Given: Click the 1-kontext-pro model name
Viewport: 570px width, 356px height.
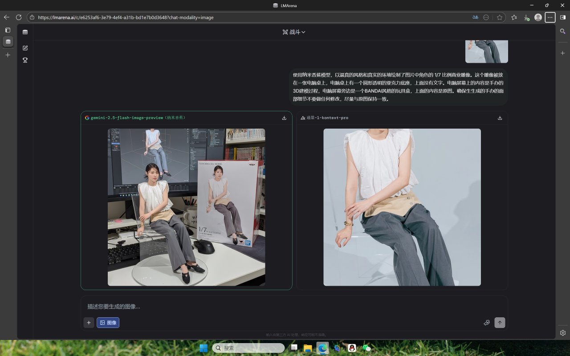Looking at the screenshot, I should [x=327, y=118].
